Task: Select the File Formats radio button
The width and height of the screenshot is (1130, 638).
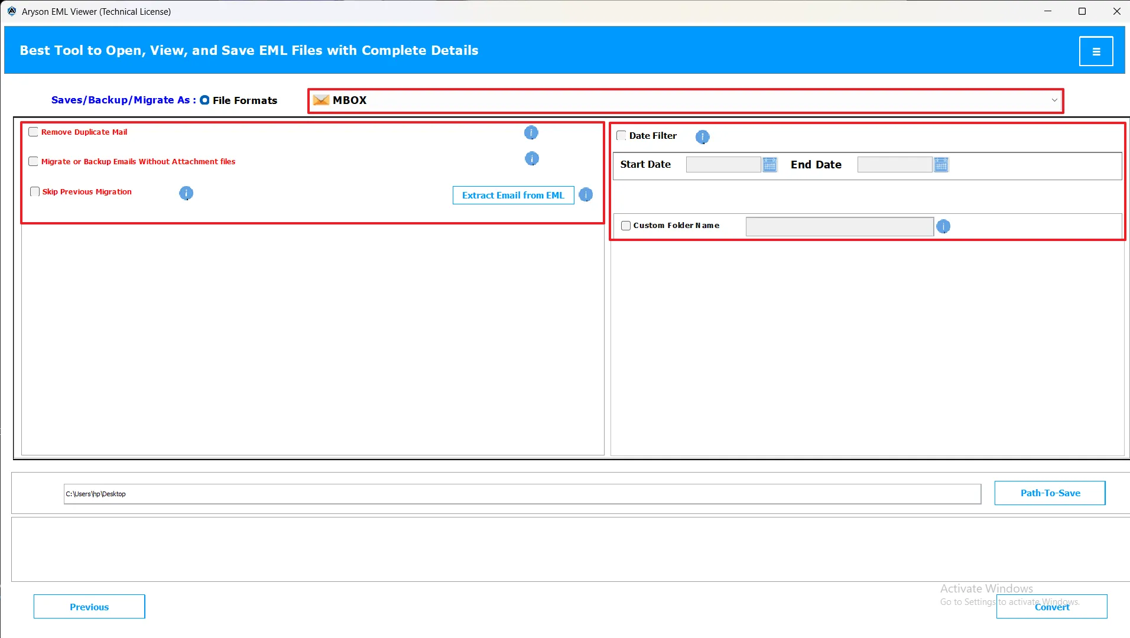Action: pyautogui.click(x=204, y=100)
